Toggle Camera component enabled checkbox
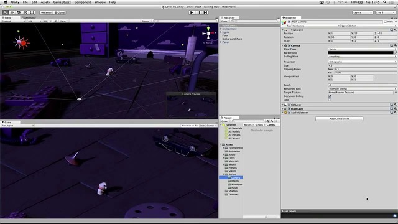The image size is (398, 224). (x=289, y=45)
